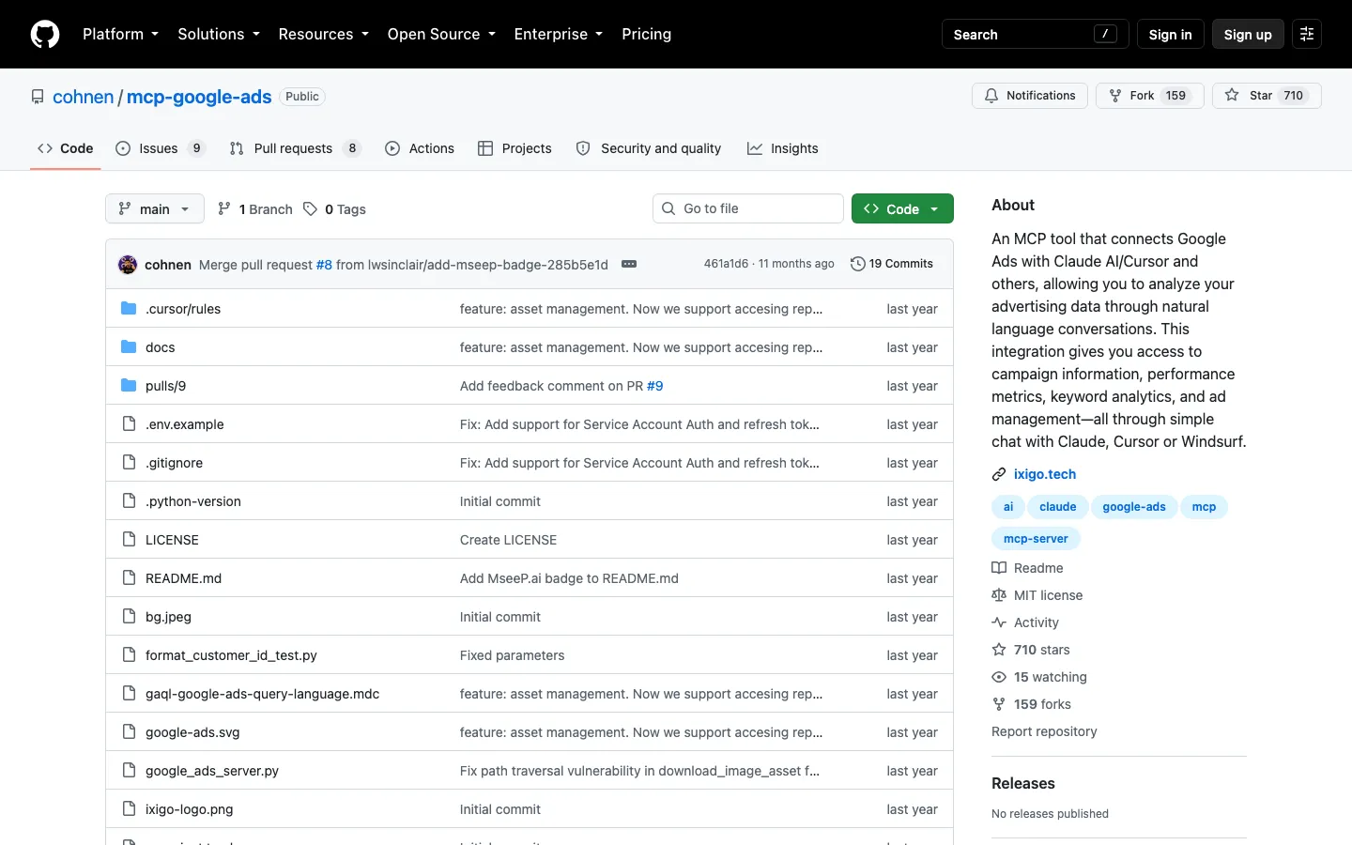Open the GitHub home logo
This screenshot has height=845, width=1352.
click(x=45, y=34)
